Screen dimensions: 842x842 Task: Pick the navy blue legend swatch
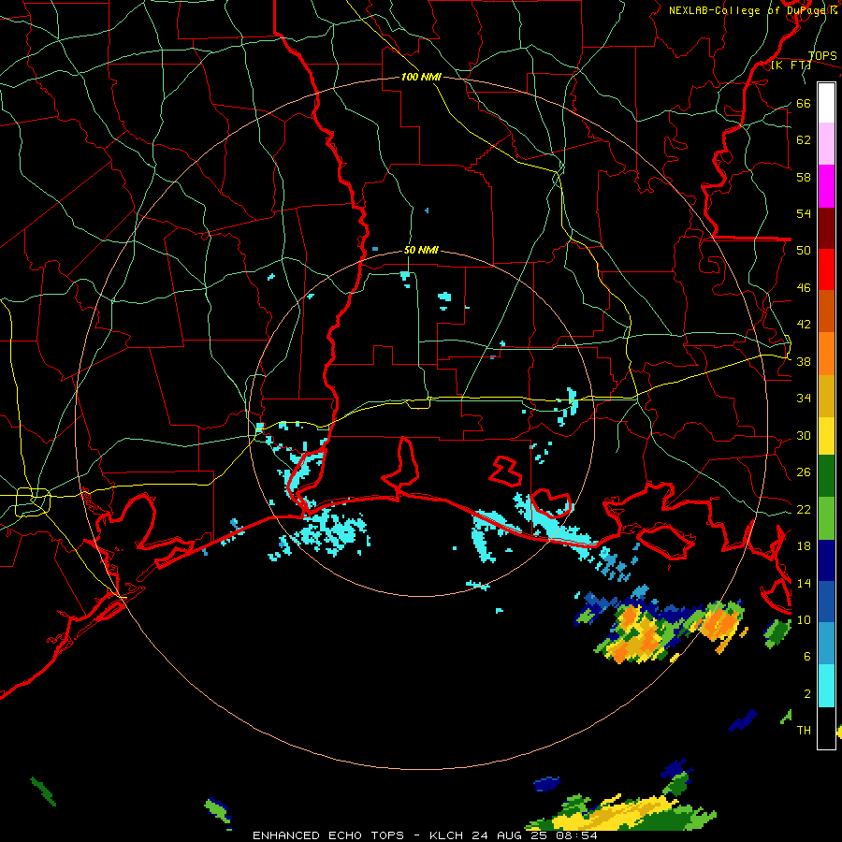tap(826, 560)
